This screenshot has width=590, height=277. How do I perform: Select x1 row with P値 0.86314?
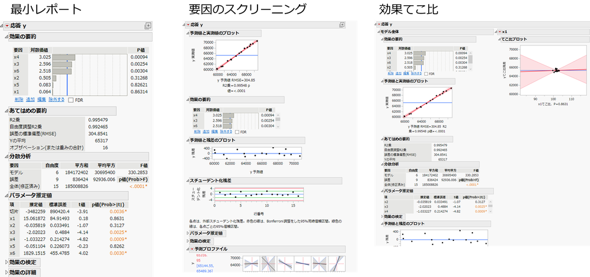pyautogui.click(x=82, y=92)
